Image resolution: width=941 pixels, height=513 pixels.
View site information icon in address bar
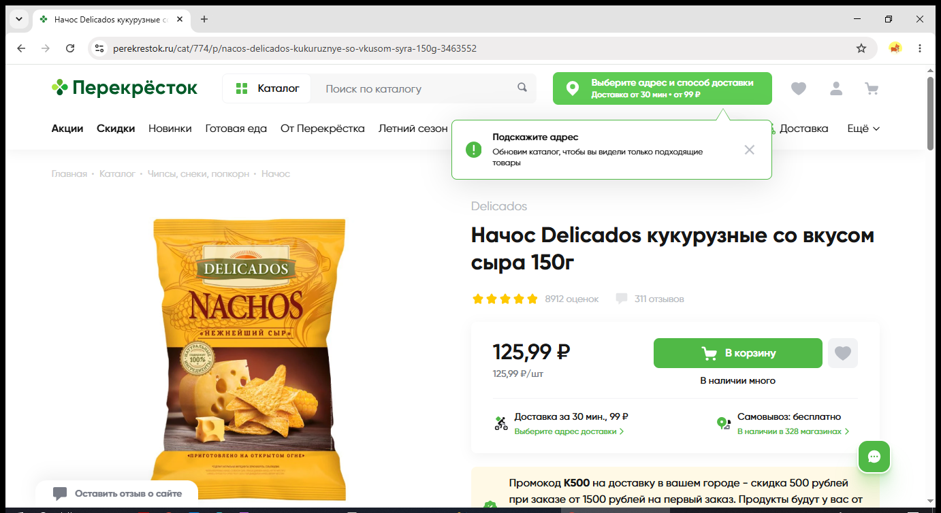click(x=99, y=48)
